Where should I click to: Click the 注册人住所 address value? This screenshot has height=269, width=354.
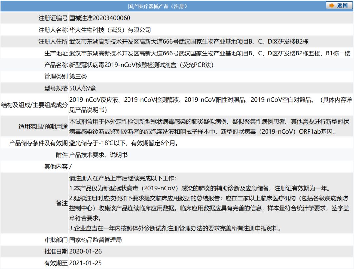(x=189, y=42)
